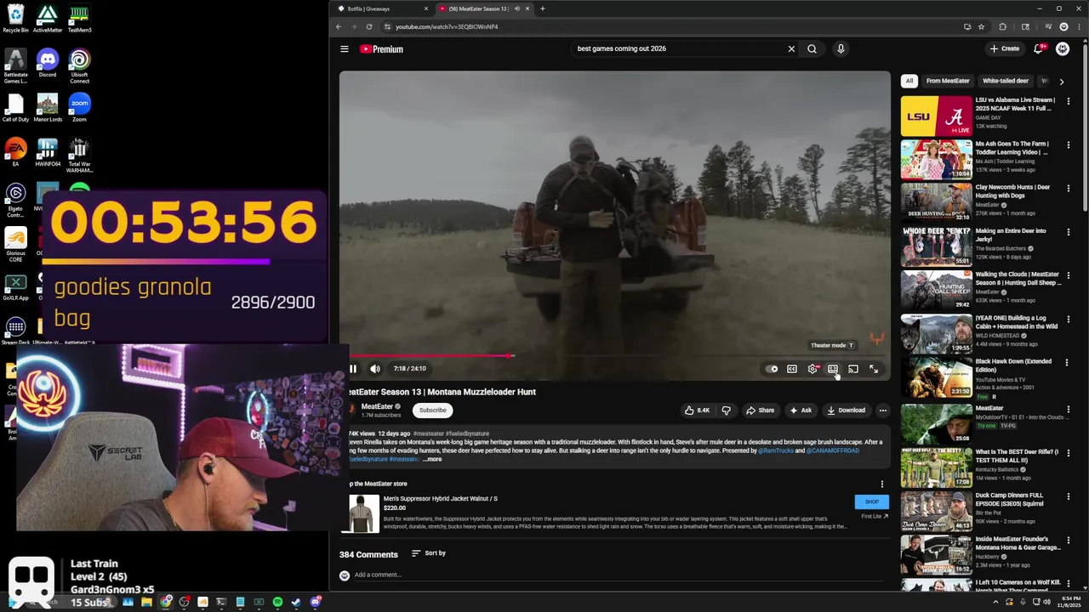Screen dimensions: 1089x612
Task: Switch to the BotRix Giveaways tab
Action: coord(383,8)
